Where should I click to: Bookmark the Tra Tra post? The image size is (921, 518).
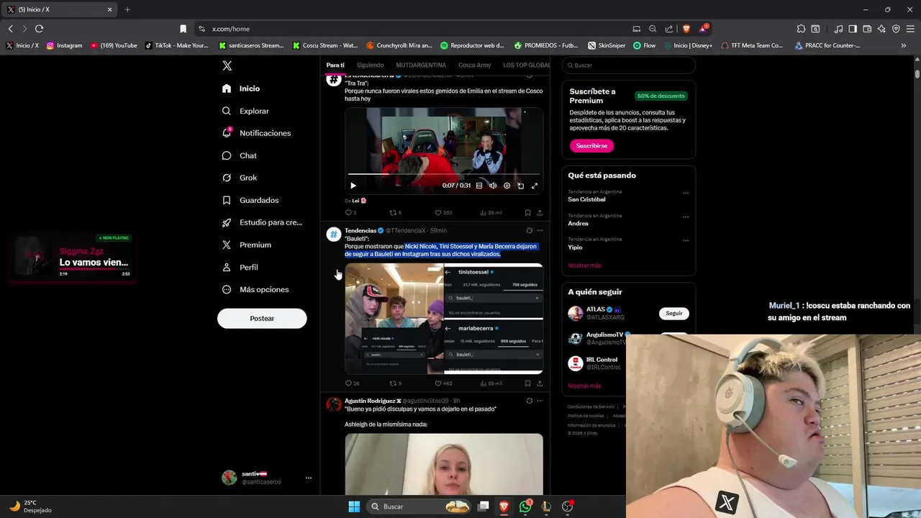coord(527,213)
